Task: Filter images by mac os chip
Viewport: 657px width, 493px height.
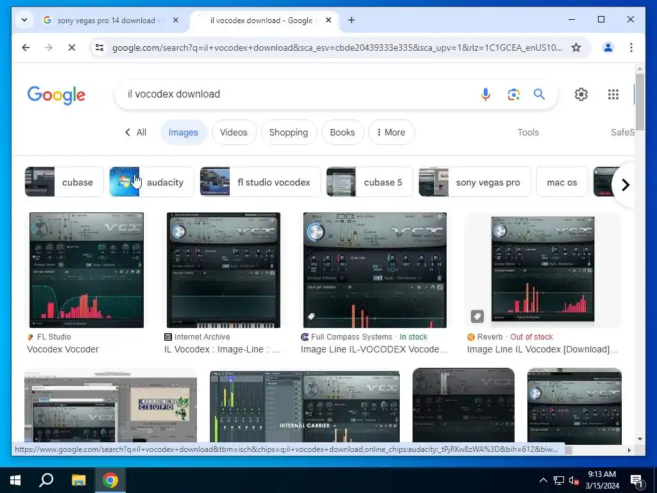Action: coord(562,182)
